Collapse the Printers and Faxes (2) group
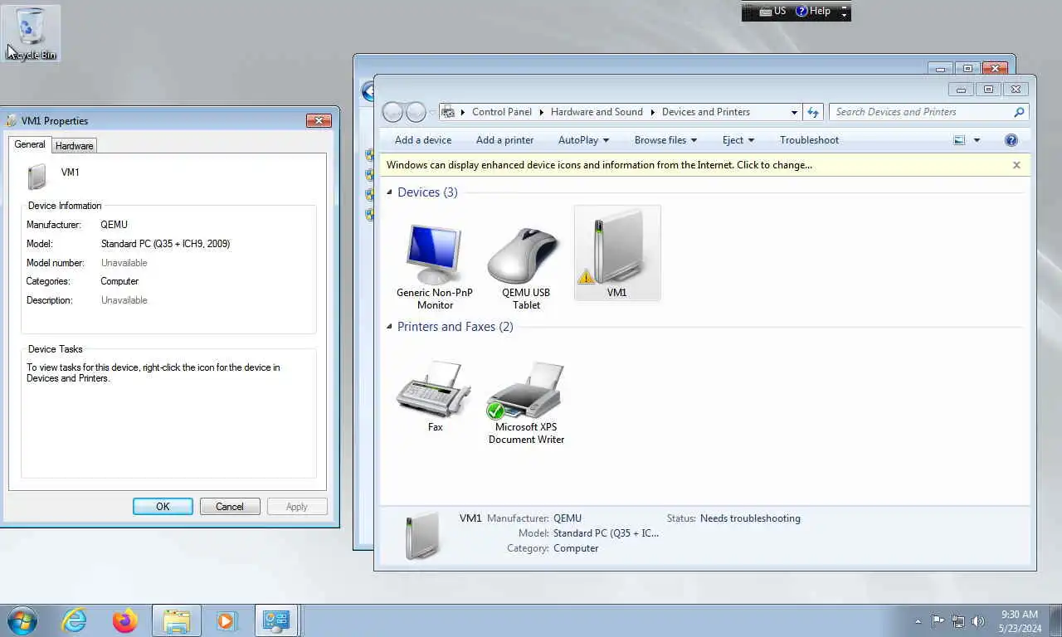Screen dimensions: 1062x637 390,327
